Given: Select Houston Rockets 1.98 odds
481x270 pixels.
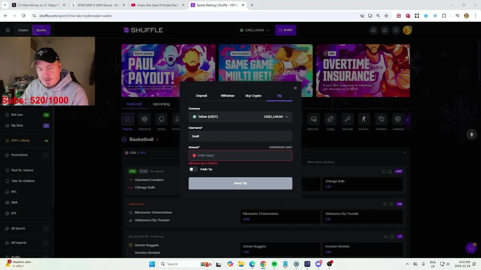Looking at the screenshot, I should pos(363,249).
